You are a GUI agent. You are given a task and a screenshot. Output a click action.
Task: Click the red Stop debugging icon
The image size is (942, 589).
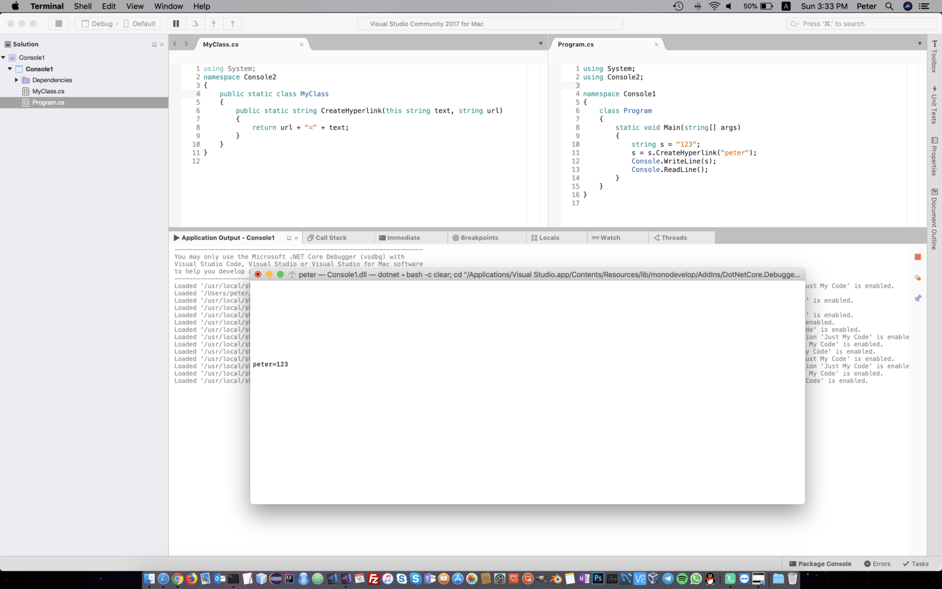[917, 256]
